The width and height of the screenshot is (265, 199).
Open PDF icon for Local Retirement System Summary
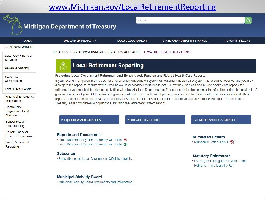pos(126,140)
